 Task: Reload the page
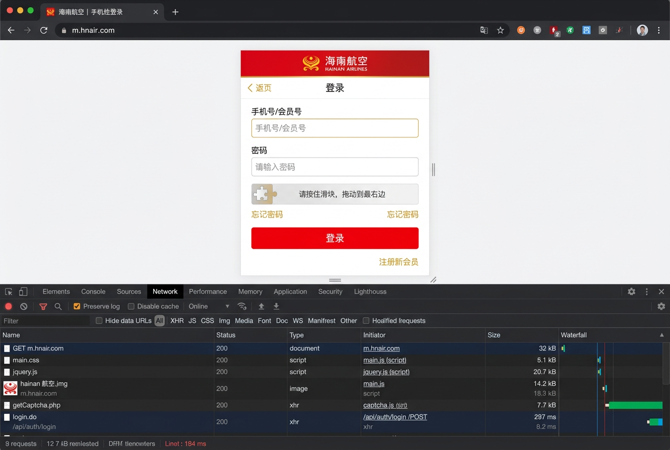point(44,30)
